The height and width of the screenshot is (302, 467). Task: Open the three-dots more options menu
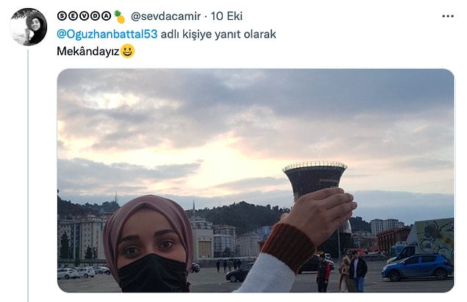click(448, 16)
